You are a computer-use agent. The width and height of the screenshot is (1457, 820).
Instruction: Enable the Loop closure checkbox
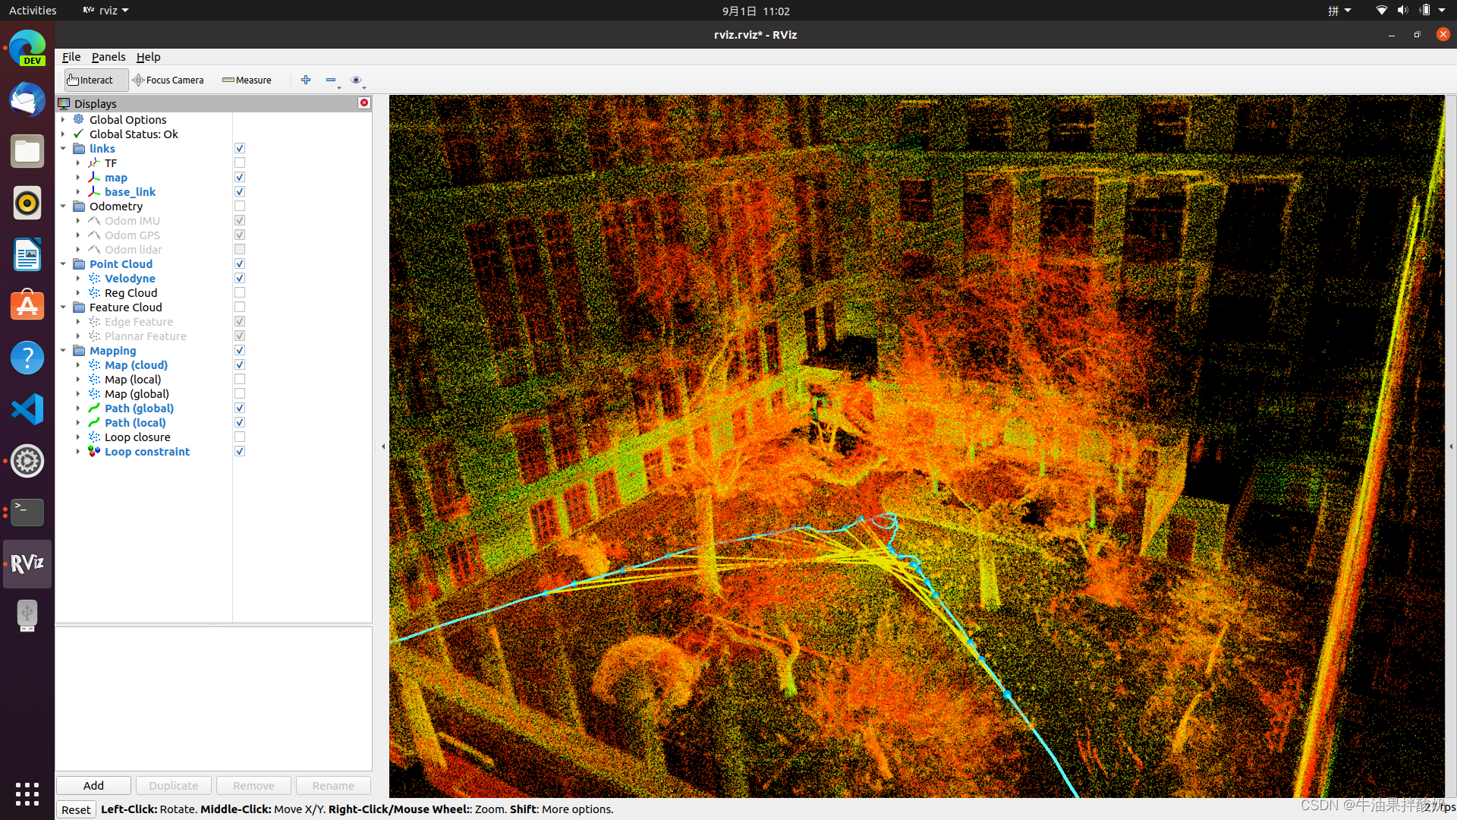(240, 437)
